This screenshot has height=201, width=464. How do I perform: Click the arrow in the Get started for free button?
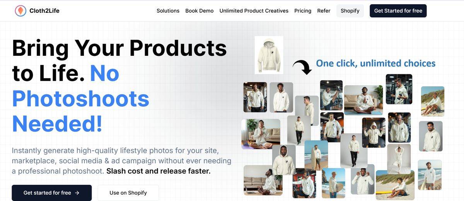[77, 193]
